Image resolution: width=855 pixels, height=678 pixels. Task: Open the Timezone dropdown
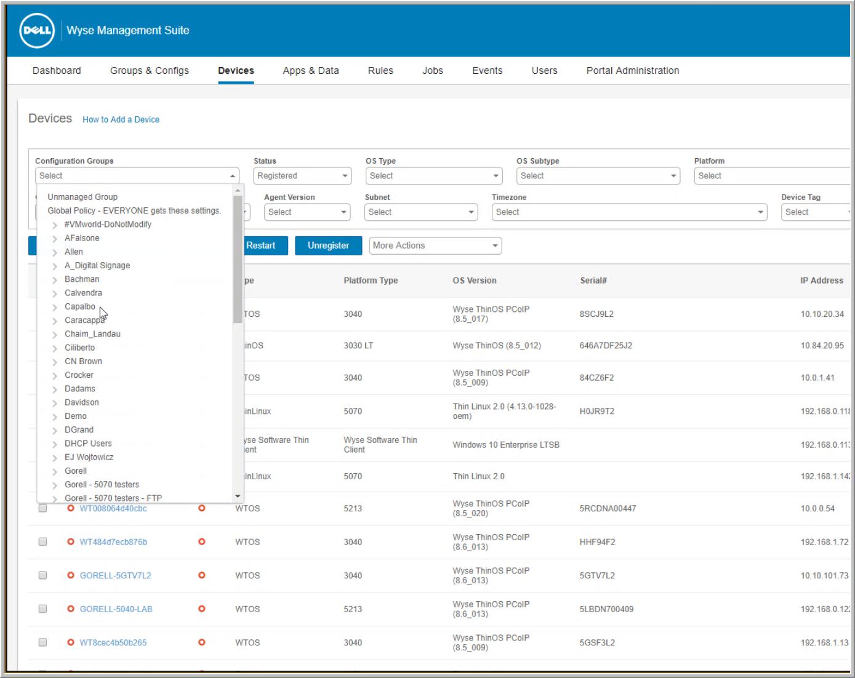pos(629,212)
